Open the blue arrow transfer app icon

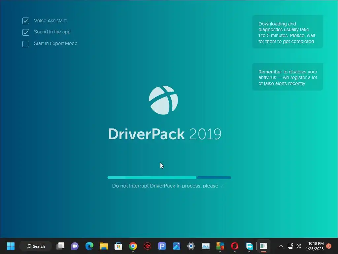point(249,246)
